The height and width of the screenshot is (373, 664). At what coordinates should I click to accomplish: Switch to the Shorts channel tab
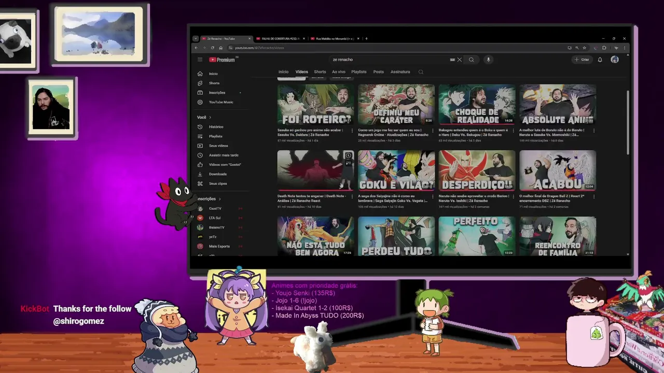[320, 72]
